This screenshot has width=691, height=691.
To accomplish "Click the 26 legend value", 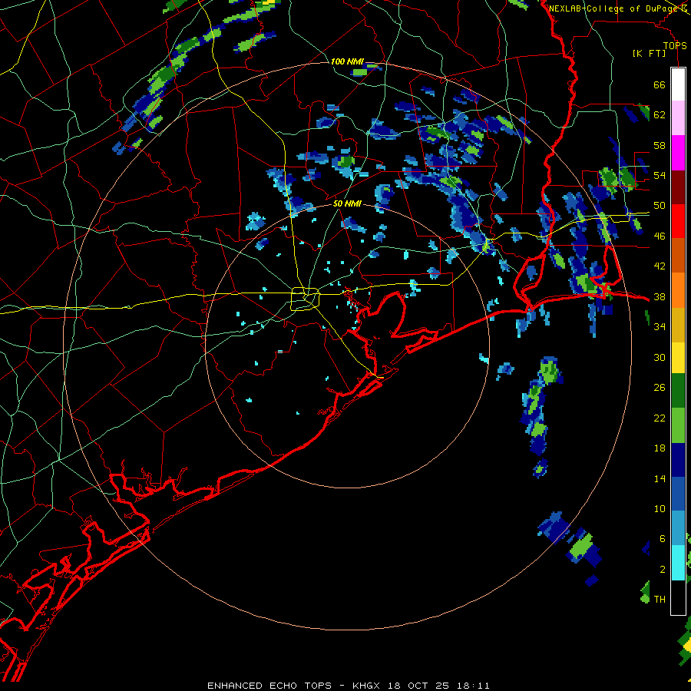I will [x=660, y=388].
